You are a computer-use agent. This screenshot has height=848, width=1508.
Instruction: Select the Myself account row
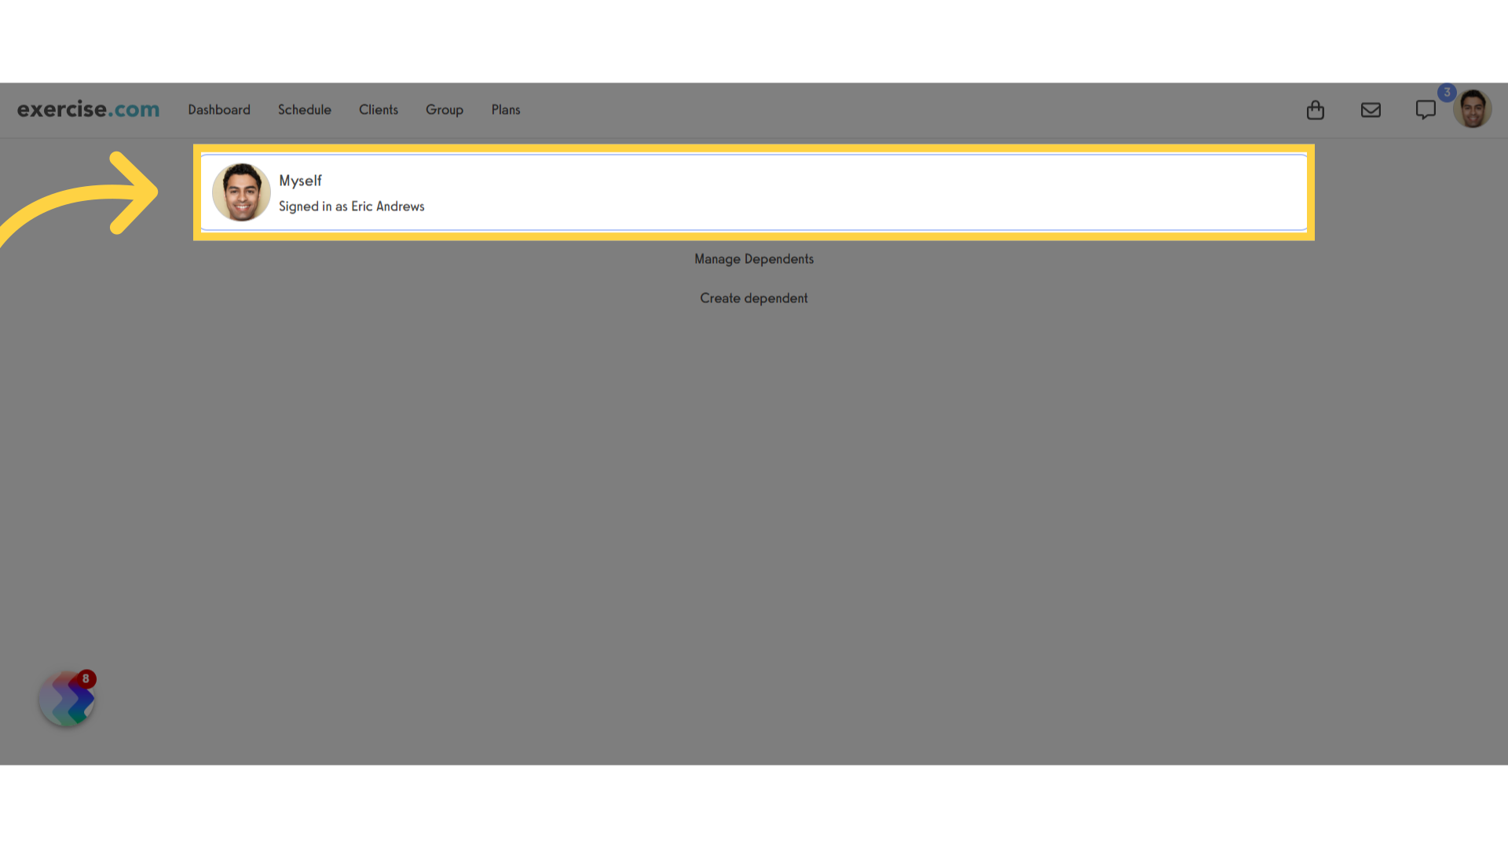click(x=754, y=192)
